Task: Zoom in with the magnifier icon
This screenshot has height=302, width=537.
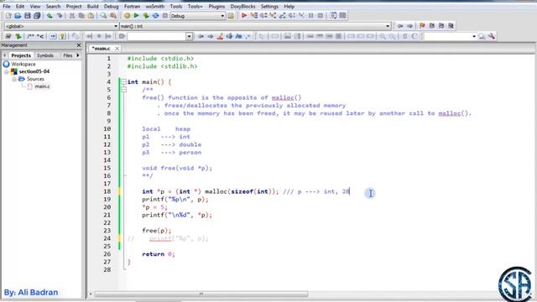Action: click(x=383, y=36)
